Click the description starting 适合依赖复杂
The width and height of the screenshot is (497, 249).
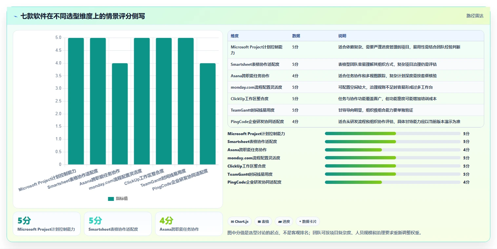click(x=399, y=47)
